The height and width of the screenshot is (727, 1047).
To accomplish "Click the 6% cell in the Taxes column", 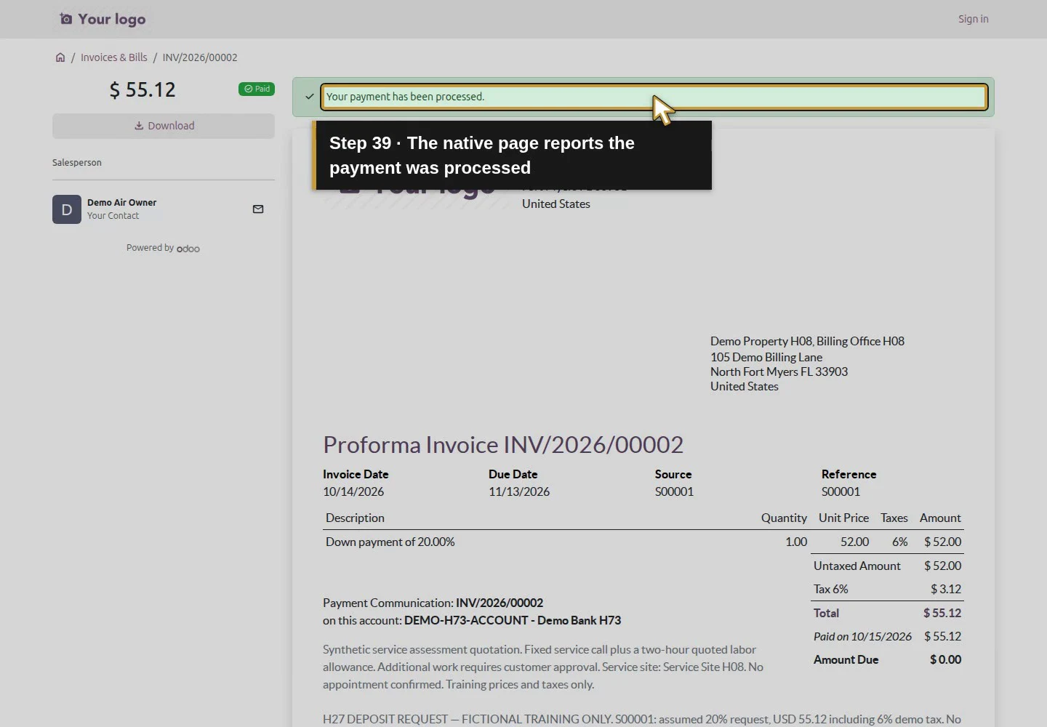I will [900, 542].
